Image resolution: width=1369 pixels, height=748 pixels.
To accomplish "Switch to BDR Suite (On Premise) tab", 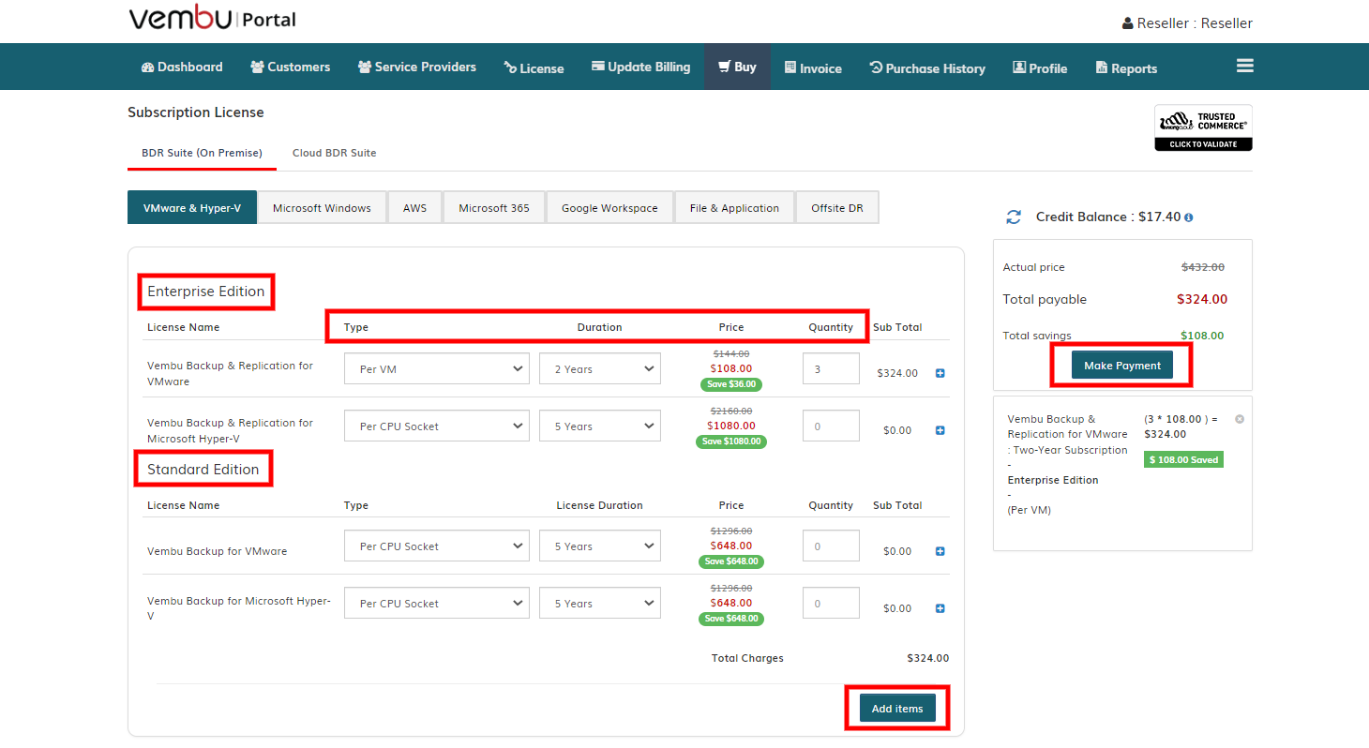I will point(202,153).
